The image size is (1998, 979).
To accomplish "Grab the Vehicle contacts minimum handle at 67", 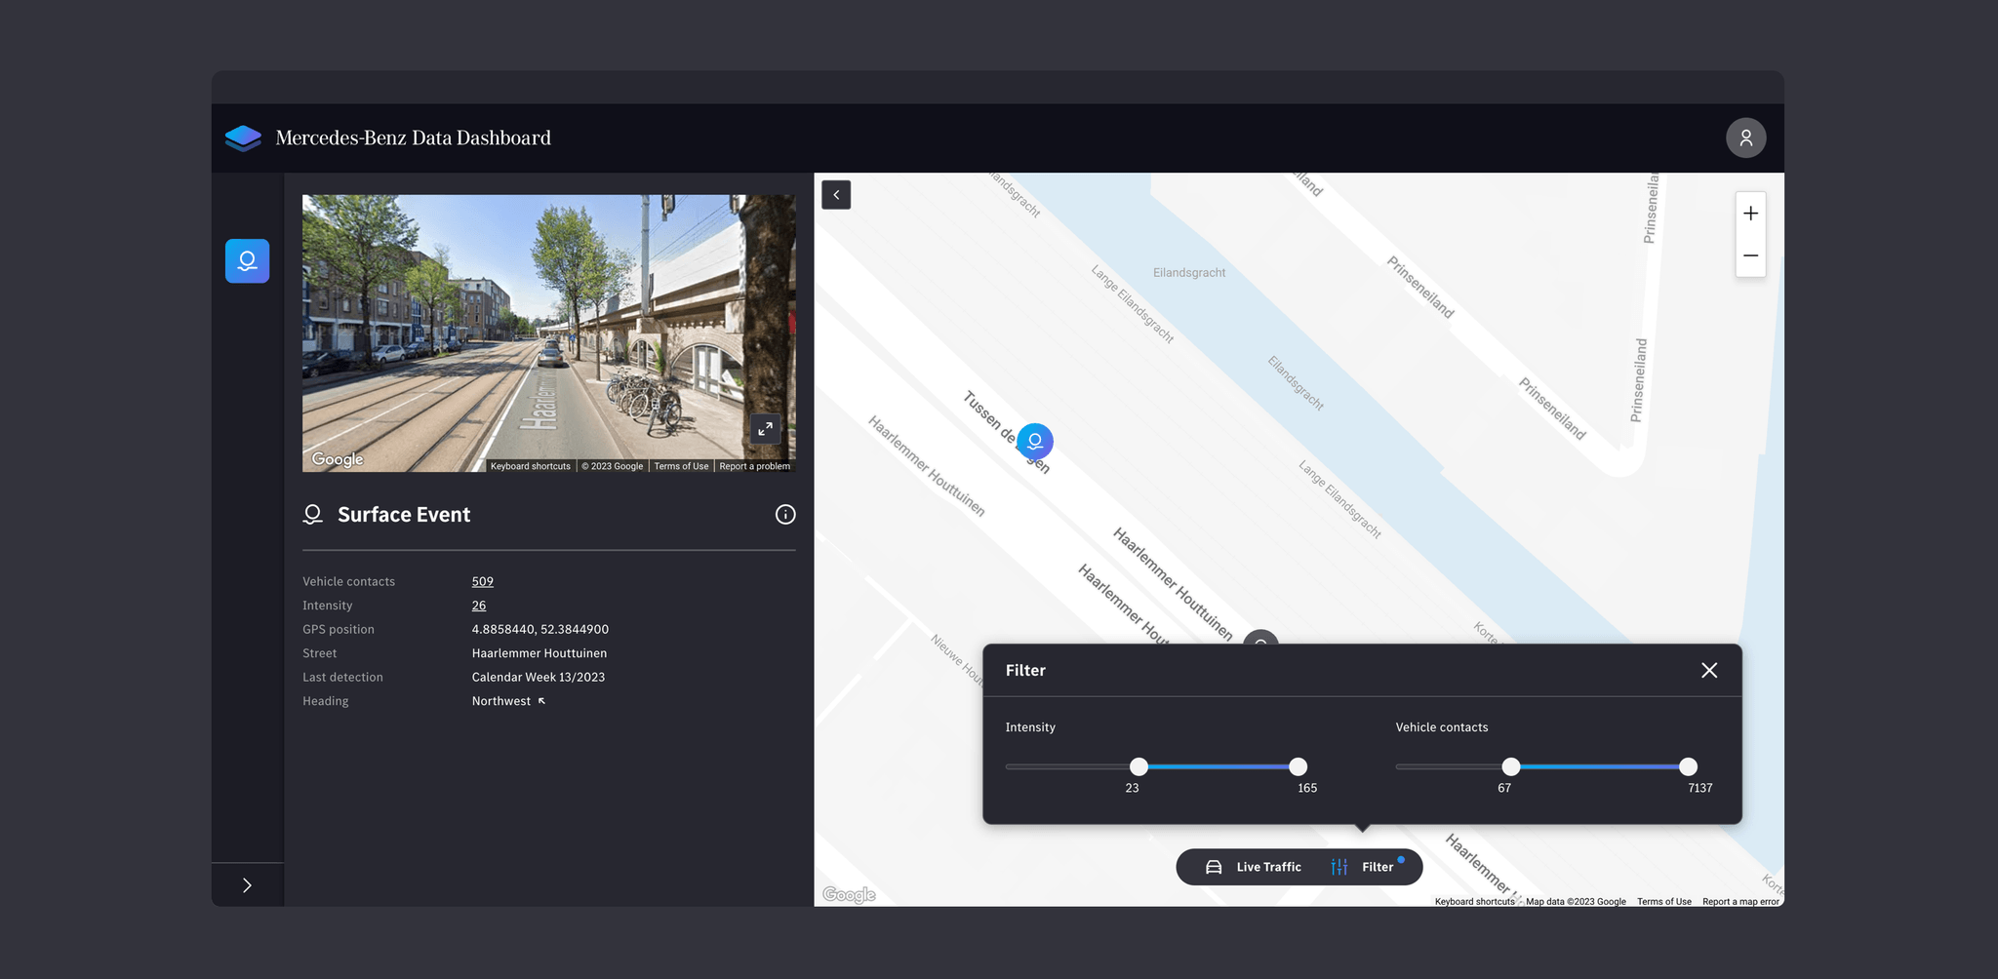I will pyautogui.click(x=1510, y=766).
